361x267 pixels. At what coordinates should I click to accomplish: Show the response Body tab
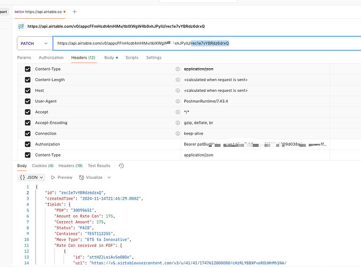[22, 166]
